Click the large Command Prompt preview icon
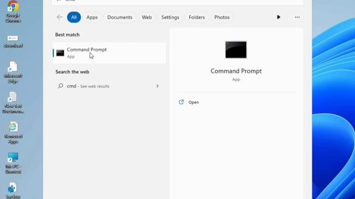The width and height of the screenshot is (355, 199). pos(236,50)
